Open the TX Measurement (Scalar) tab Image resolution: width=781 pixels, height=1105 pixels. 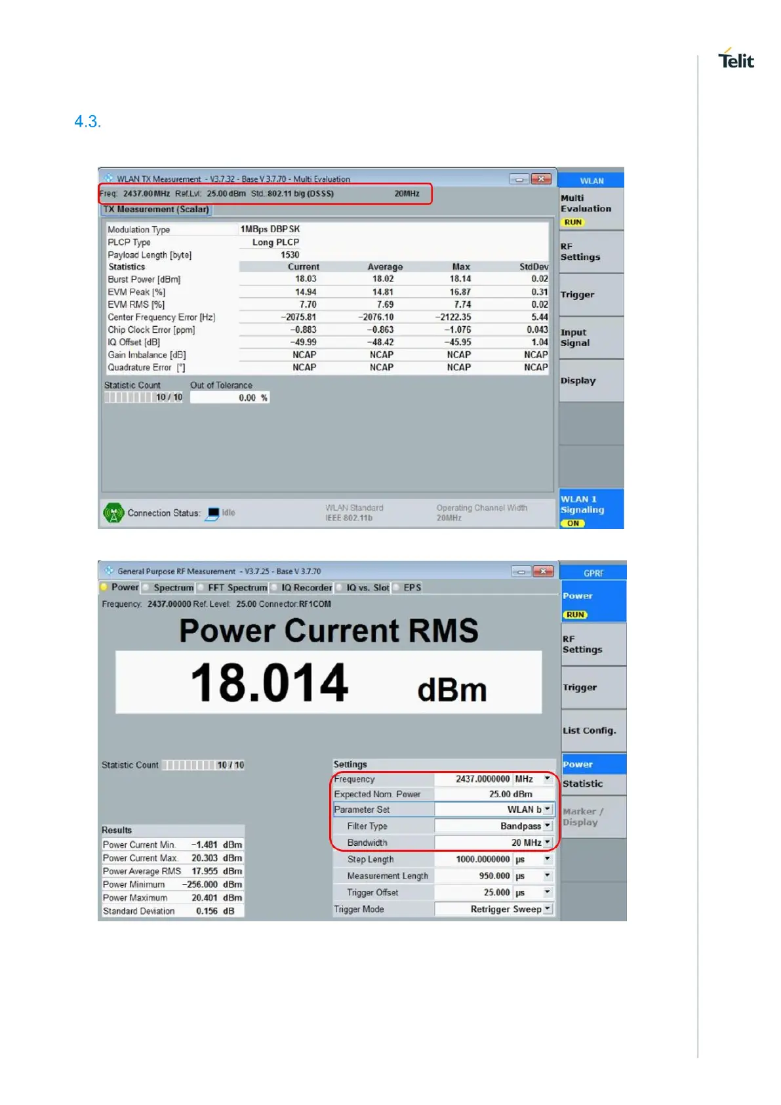click(156, 209)
